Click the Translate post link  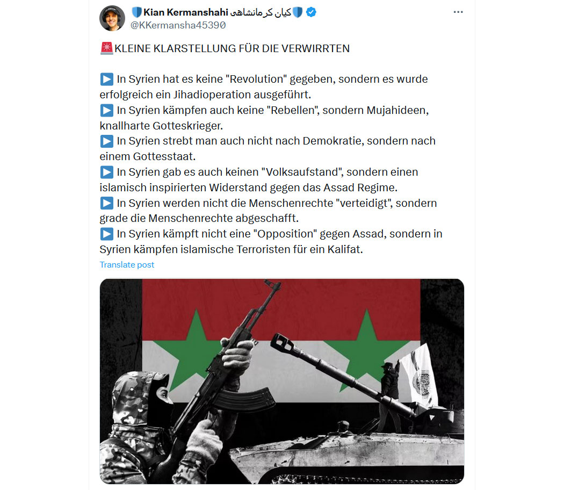point(127,265)
